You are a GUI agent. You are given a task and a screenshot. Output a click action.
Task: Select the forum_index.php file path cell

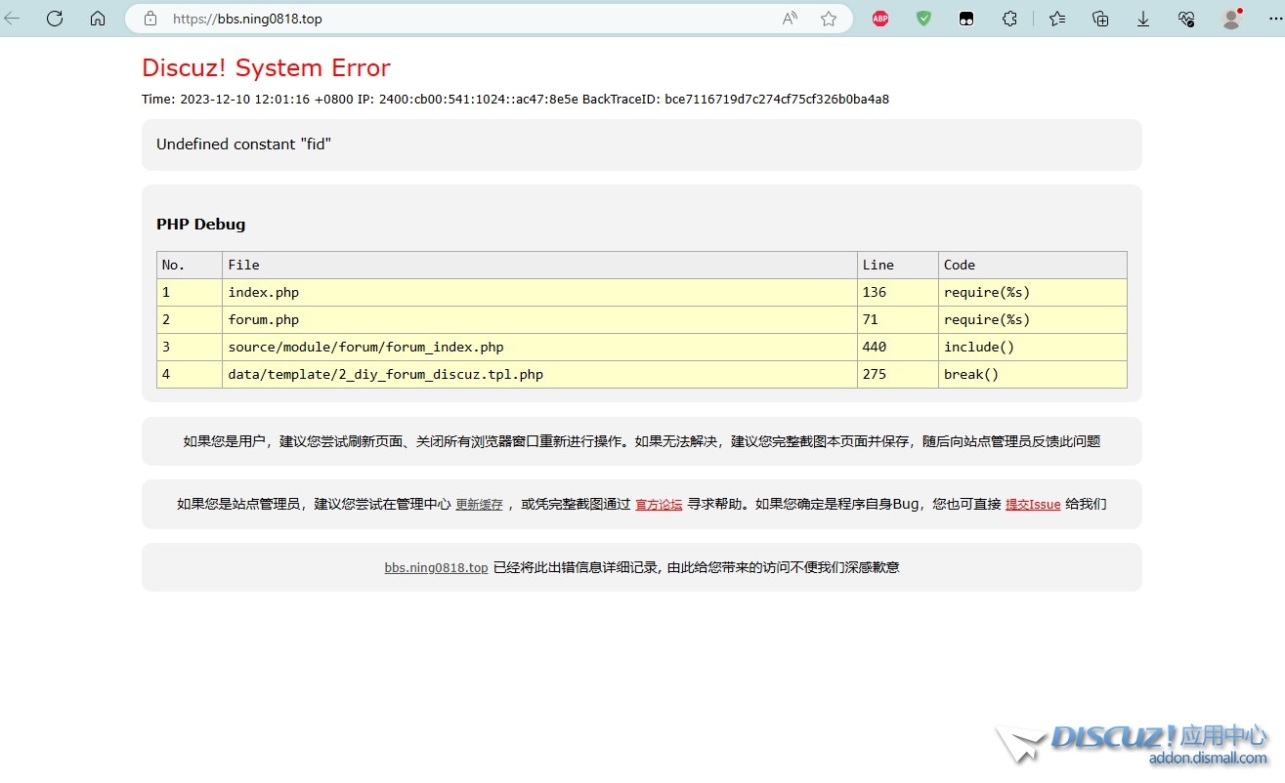click(539, 347)
